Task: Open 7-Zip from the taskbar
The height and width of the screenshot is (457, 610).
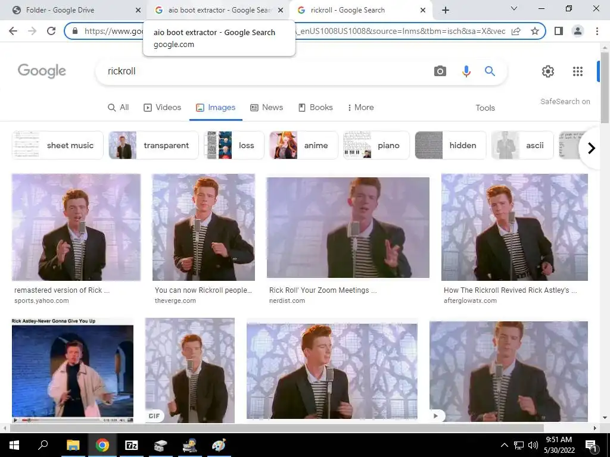Action: (x=131, y=445)
